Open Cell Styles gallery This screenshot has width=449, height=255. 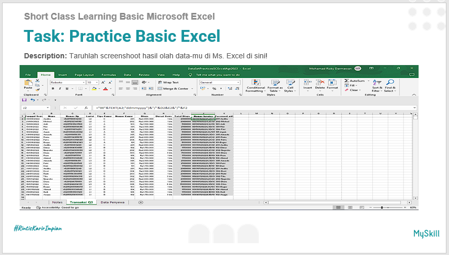pos(290,86)
